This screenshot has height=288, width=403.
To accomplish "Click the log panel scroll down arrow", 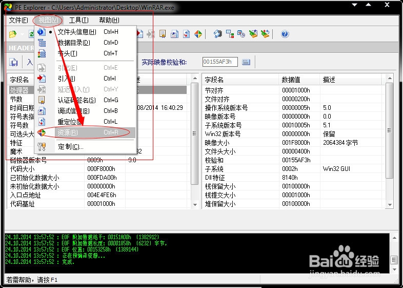I will 394,270.
